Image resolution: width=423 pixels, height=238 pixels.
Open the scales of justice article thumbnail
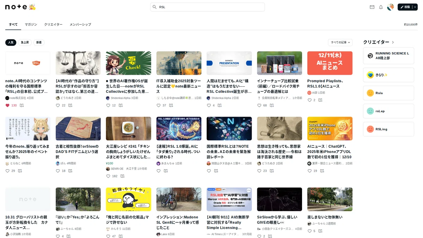pos(78,63)
